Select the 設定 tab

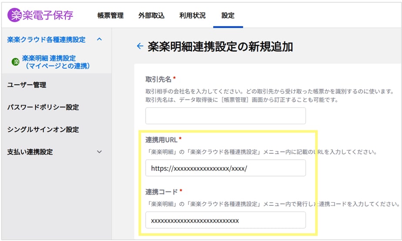[228, 15]
